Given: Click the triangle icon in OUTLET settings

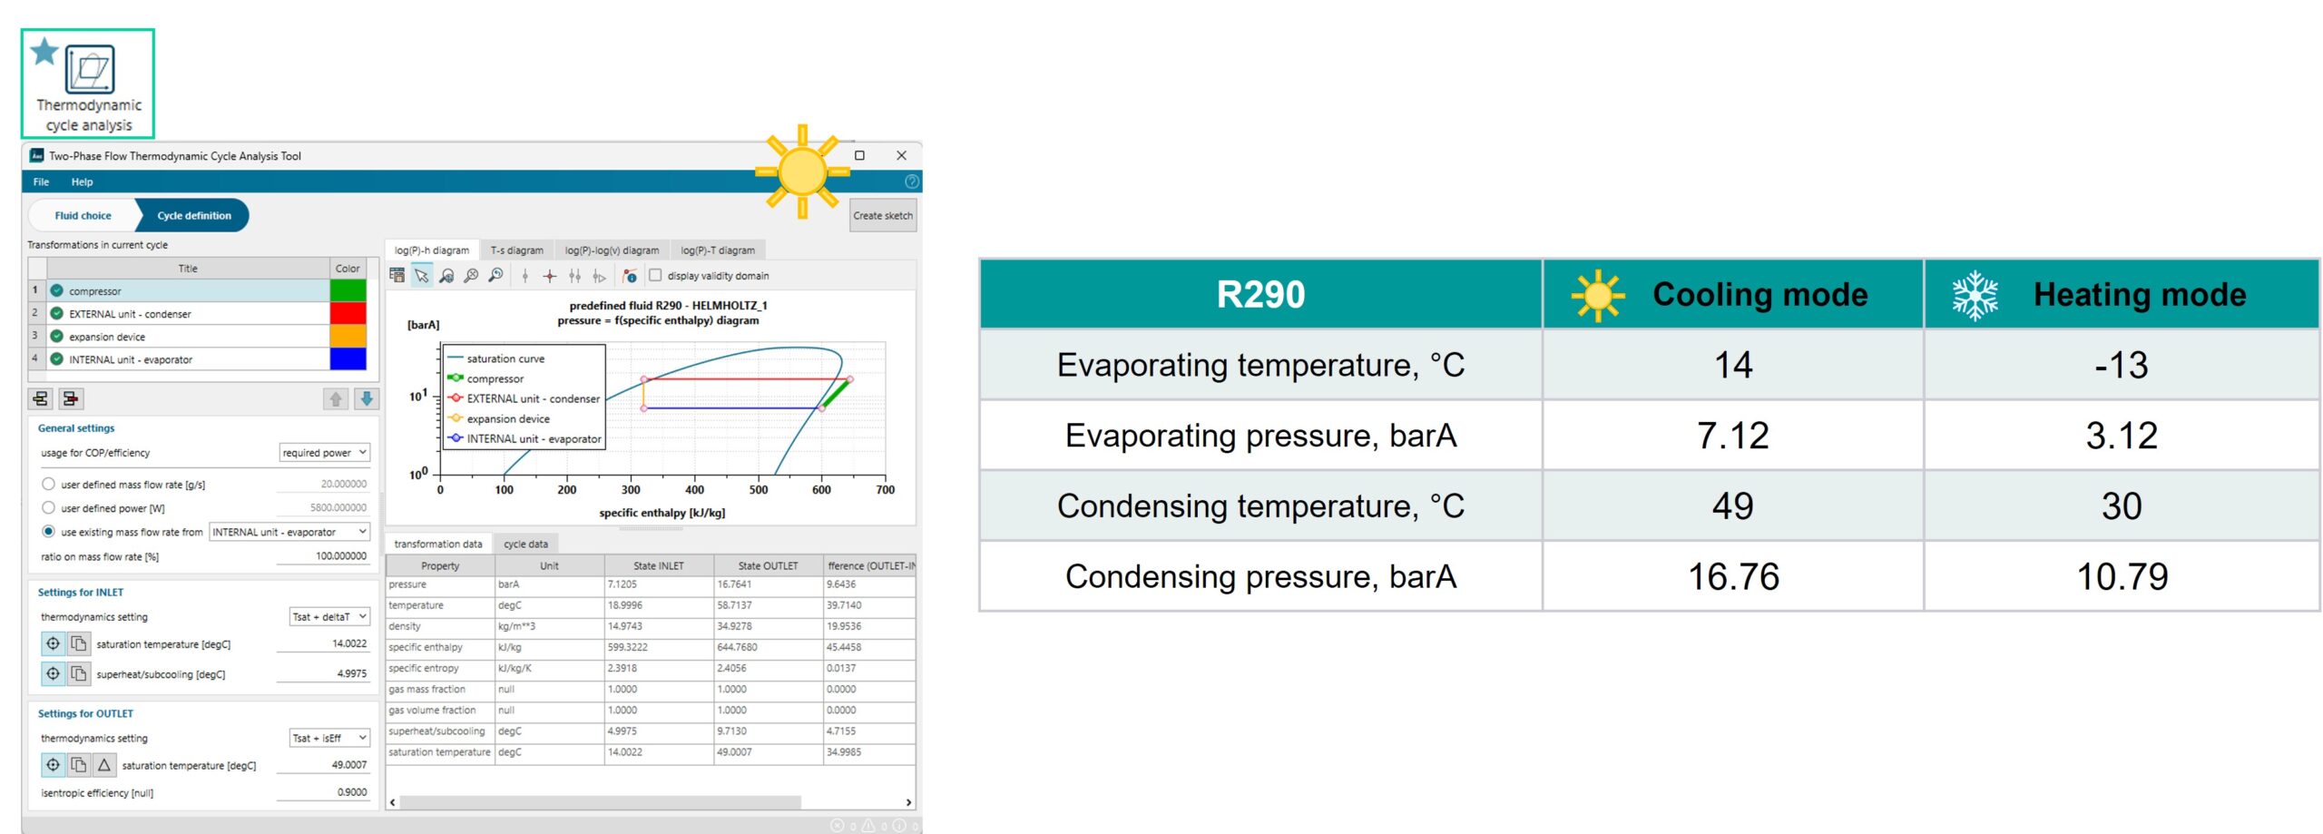Looking at the screenshot, I should pyautogui.click(x=104, y=766).
